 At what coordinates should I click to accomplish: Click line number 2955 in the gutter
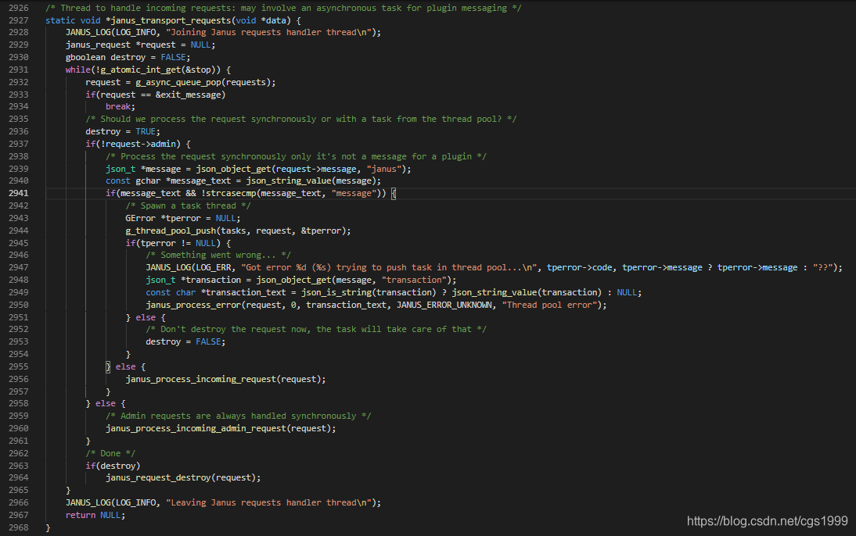pos(19,366)
